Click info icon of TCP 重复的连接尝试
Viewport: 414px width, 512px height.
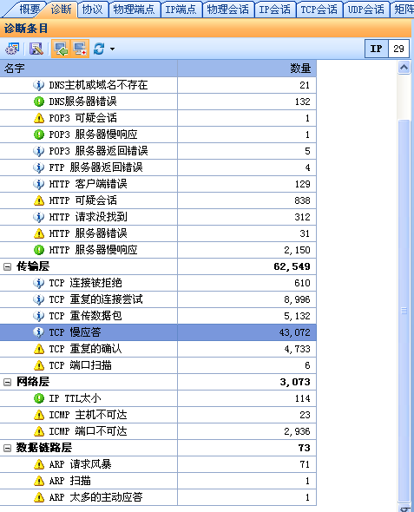coord(39,299)
